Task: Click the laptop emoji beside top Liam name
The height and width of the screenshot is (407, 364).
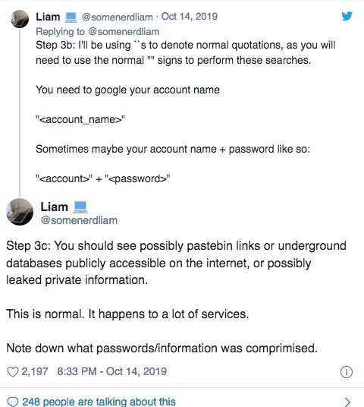Action: click(x=71, y=17)
